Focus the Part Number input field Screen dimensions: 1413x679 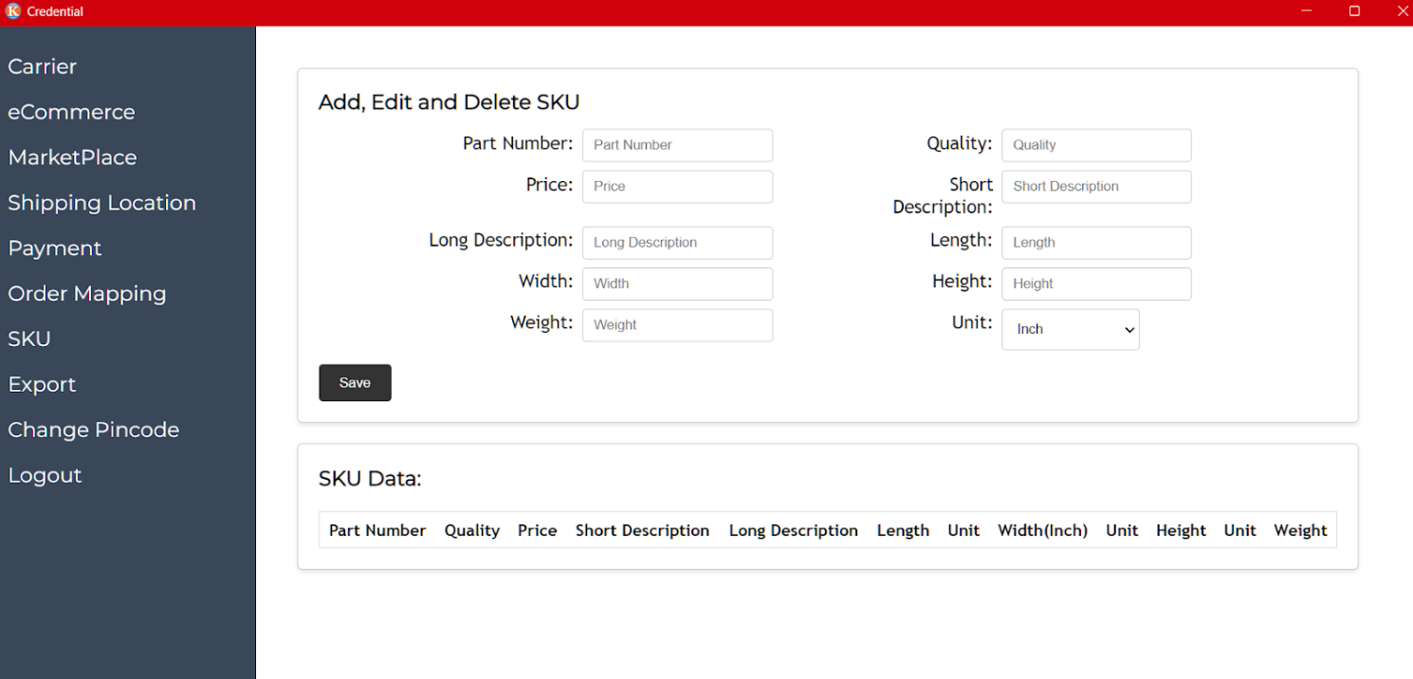(x=677, y=145)
